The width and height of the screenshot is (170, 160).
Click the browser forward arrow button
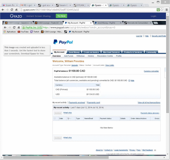tap(7, 10)
